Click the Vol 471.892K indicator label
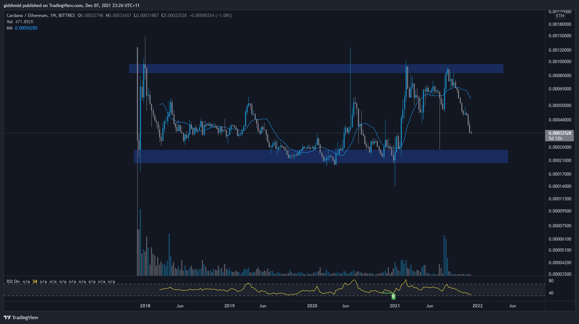Viewport: 579px width, 324px height. pyautogui.click(x=20, y=22)
